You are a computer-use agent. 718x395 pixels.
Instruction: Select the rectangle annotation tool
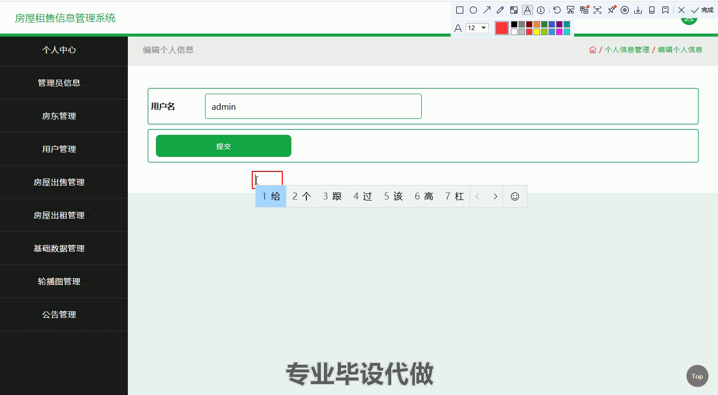pos(459,10)
